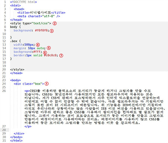Click line number 1 in the gutter

(x=5, y=2)
